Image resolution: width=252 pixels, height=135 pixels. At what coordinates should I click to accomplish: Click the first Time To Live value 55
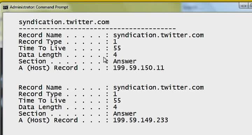coord(117,48)
